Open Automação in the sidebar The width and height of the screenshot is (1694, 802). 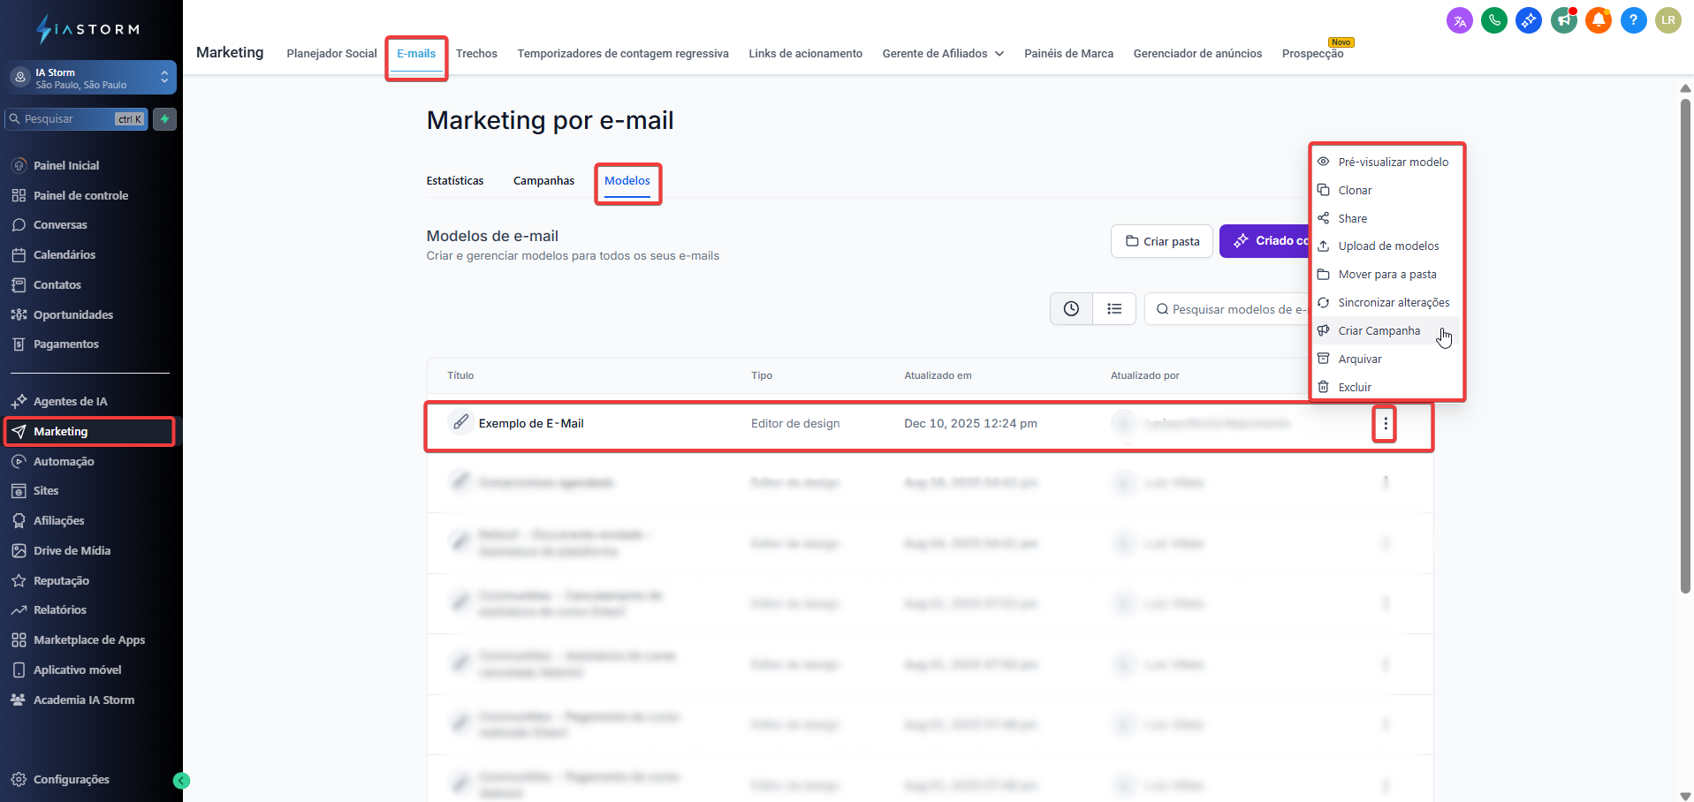coord(64,462)
